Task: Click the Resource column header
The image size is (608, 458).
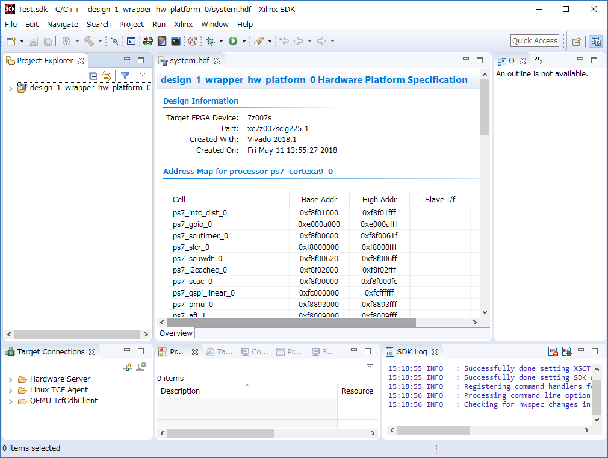Action: [358, 391]
